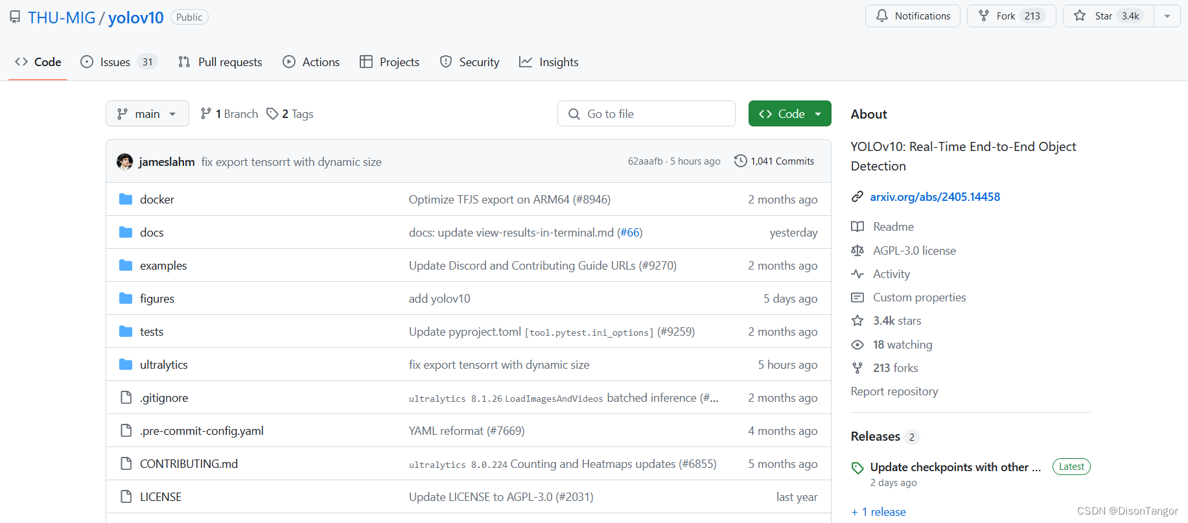Click the examples folder icon
1188x523 pixels.
126,265
